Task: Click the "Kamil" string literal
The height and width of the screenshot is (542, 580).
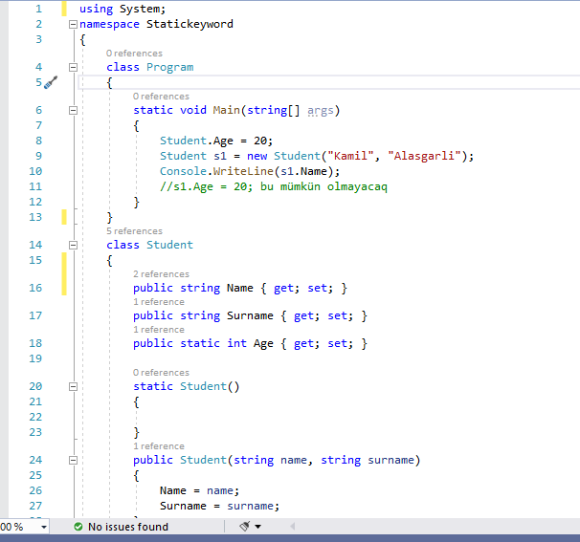Action: (350, 156)
